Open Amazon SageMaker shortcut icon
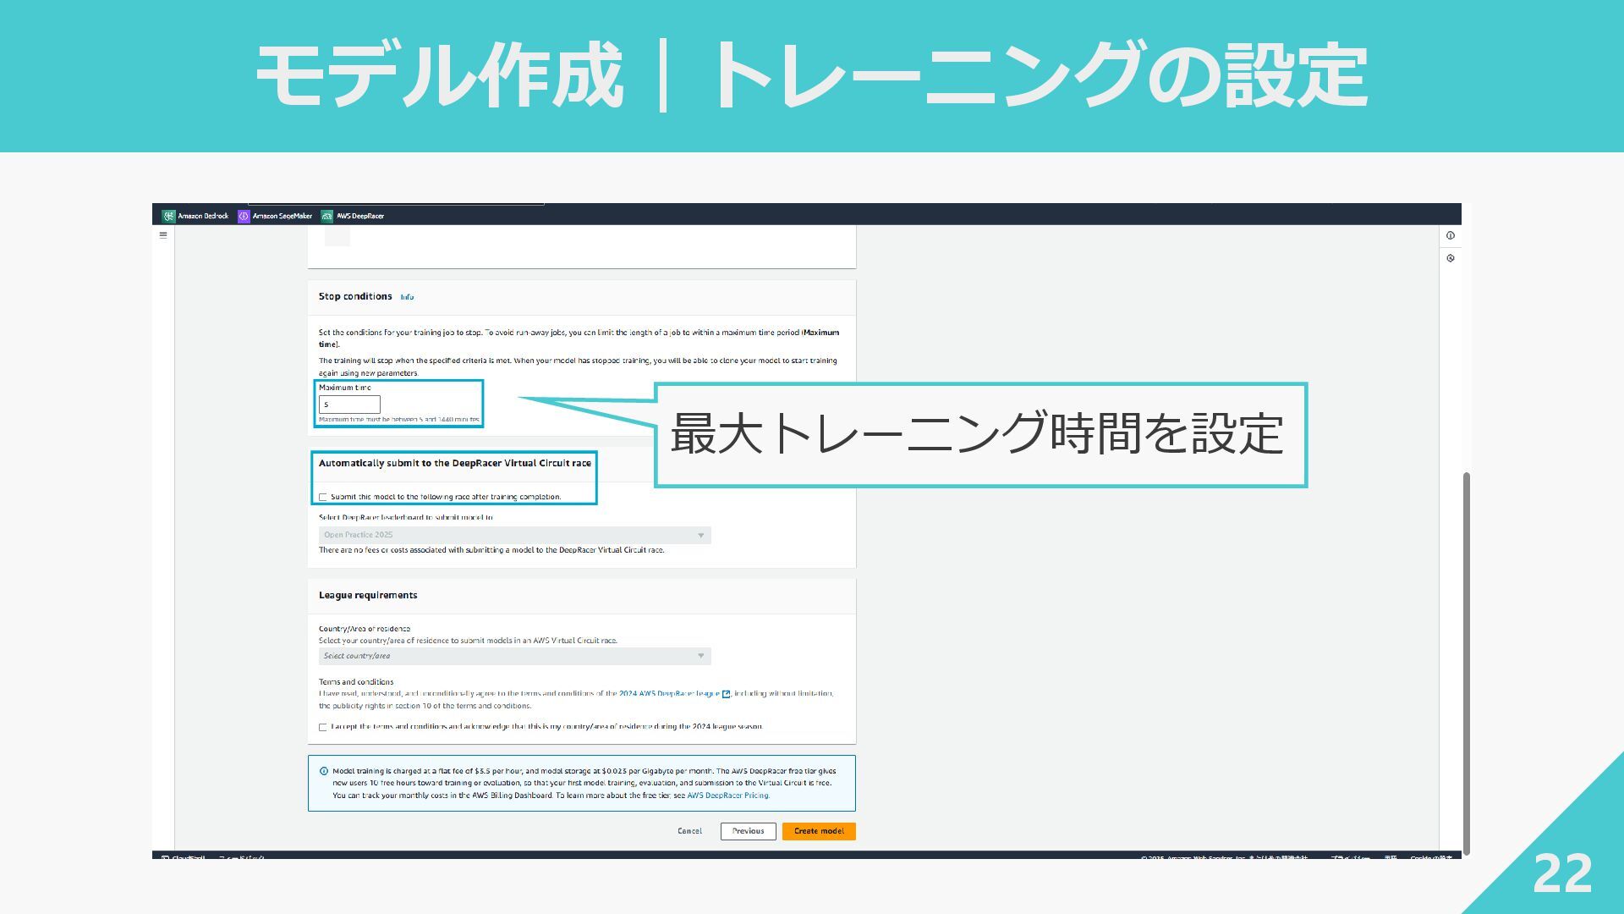The width and height of the screenshot is (1624, 914). click(244, 216)
